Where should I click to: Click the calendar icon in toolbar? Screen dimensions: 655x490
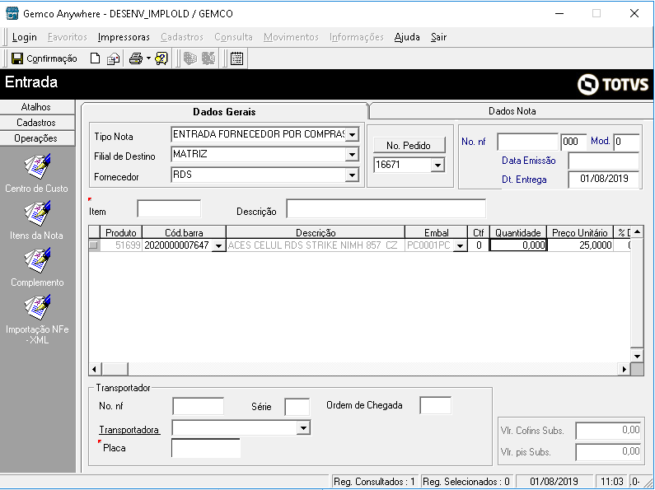[236, 58]
